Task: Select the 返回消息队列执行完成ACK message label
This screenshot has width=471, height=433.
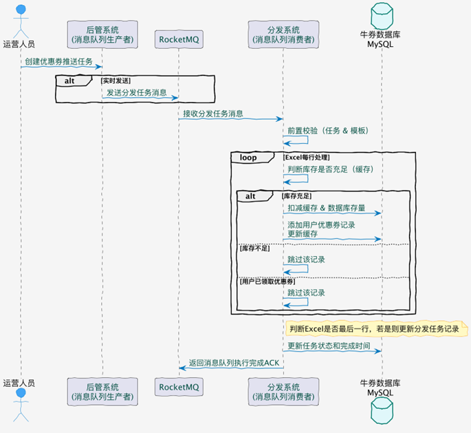Action: coord(233,363)
